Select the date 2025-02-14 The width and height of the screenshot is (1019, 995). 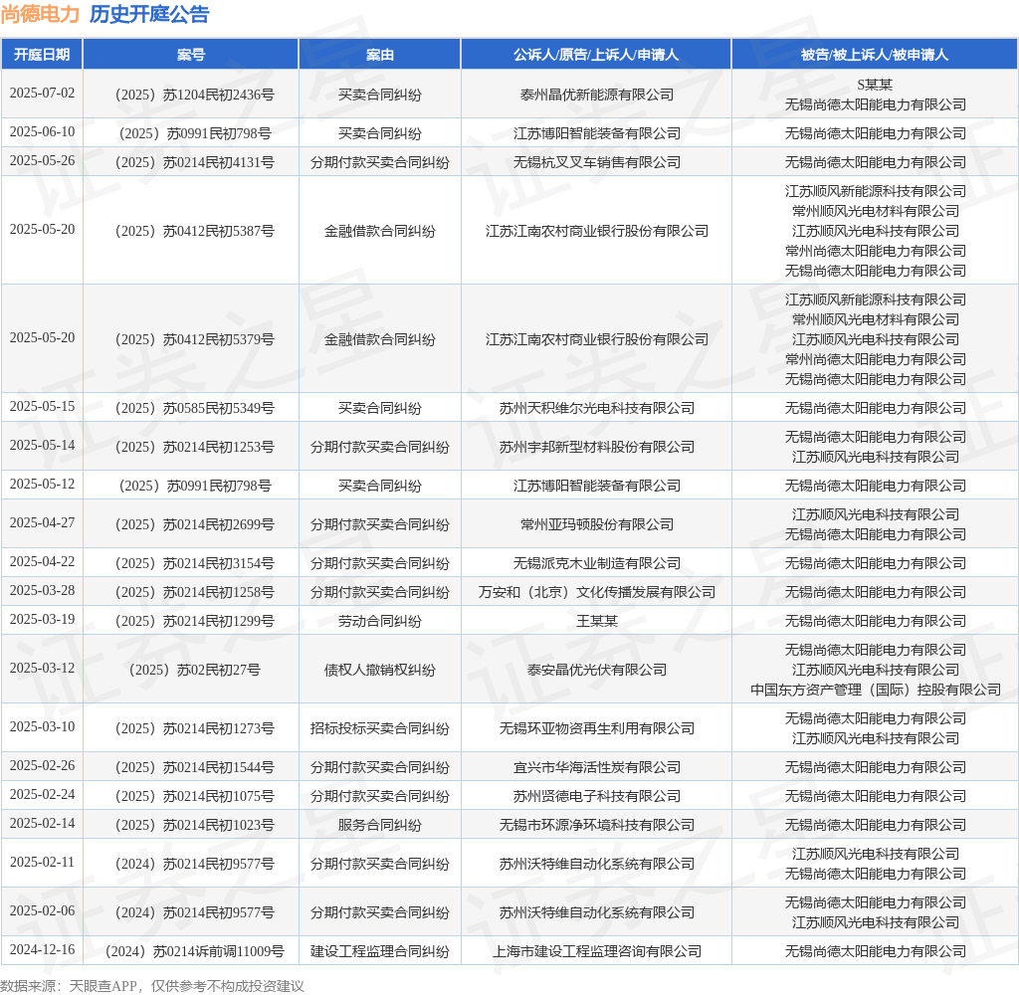coord(42,824)
